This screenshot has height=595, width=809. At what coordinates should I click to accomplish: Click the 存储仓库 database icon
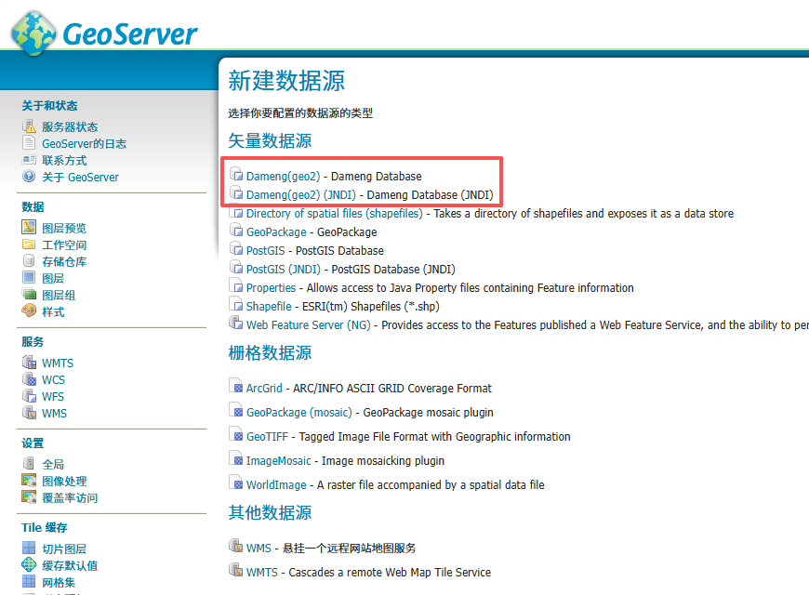(30, 260)
